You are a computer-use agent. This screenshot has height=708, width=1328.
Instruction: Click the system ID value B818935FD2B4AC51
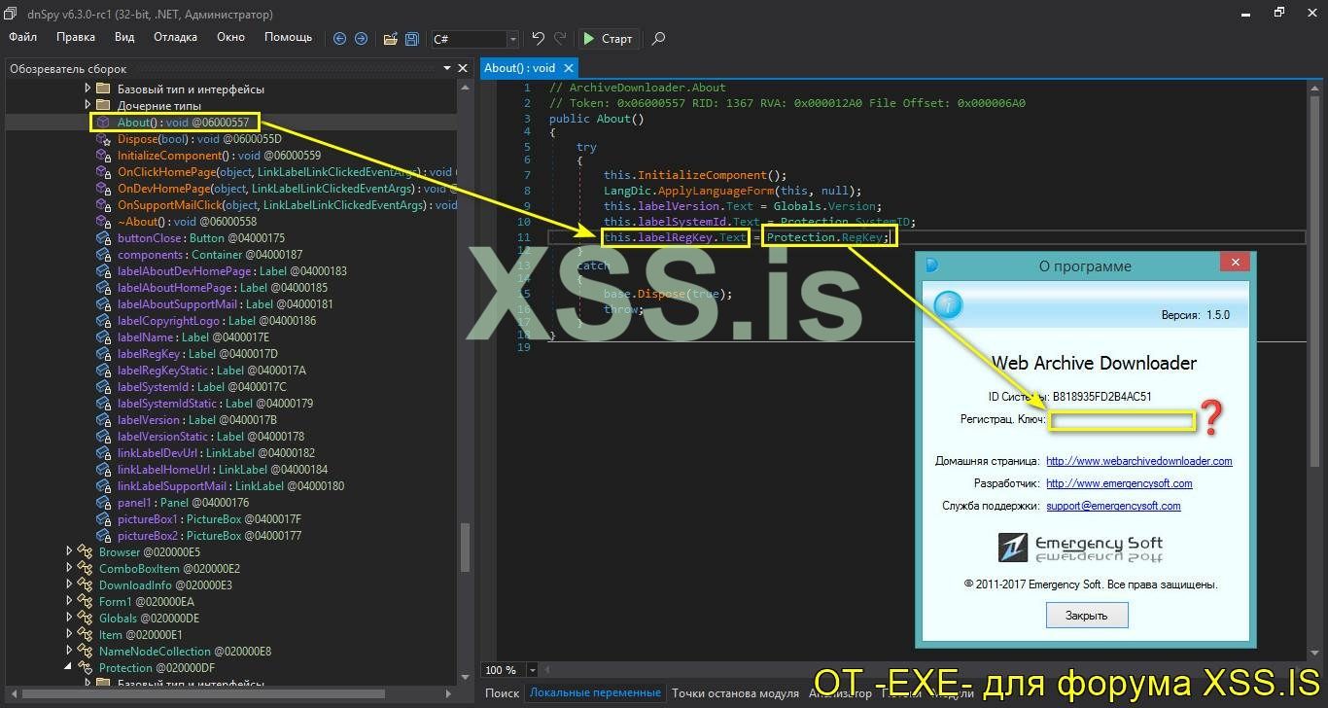[x=1102, y=397]
